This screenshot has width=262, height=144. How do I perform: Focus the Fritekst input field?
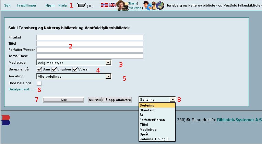click(90, 37)
